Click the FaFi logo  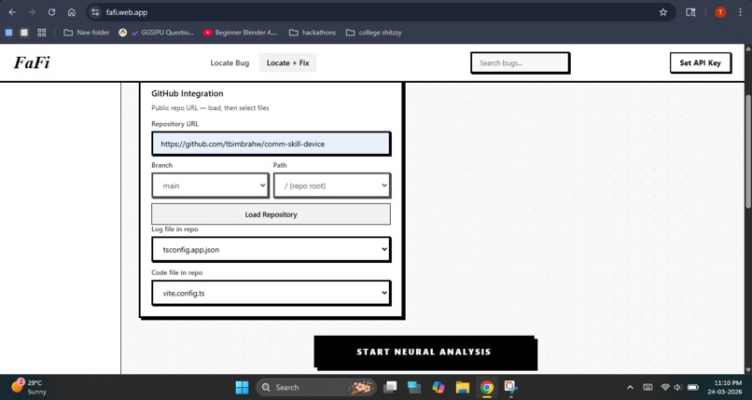(x=32, y=62)
